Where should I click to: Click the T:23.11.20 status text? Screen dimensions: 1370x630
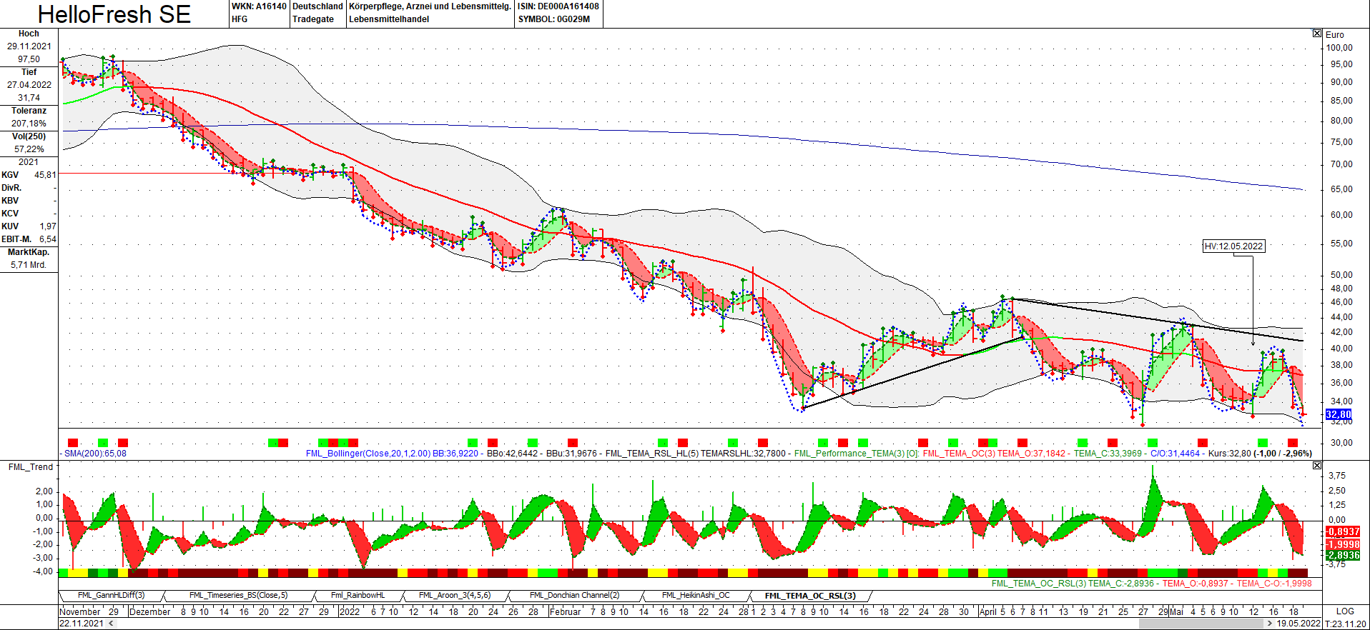1345,624
